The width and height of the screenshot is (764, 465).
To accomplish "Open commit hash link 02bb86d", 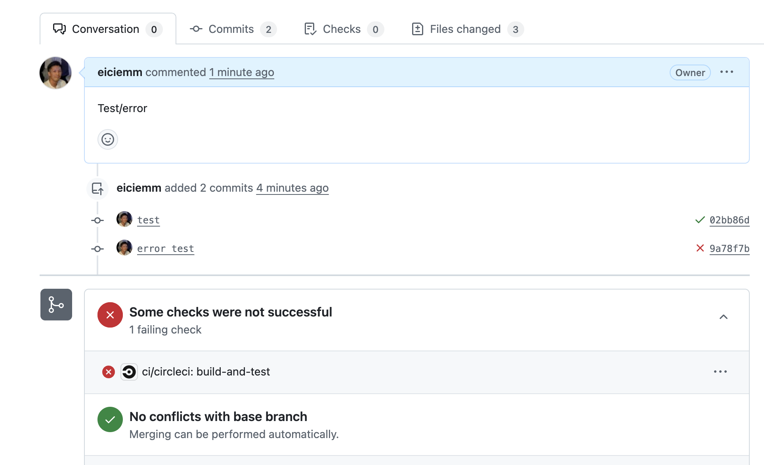I will (x=729, y=220).
